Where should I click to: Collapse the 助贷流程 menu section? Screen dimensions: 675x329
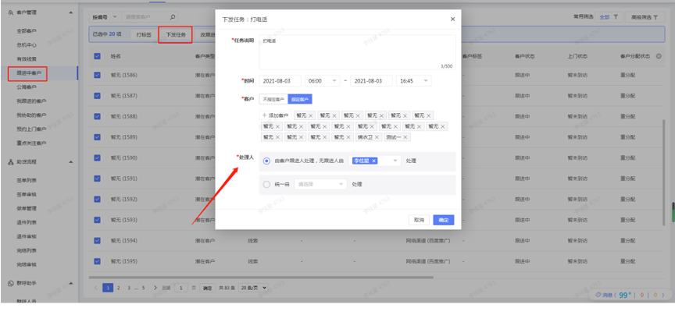point(70,162)
